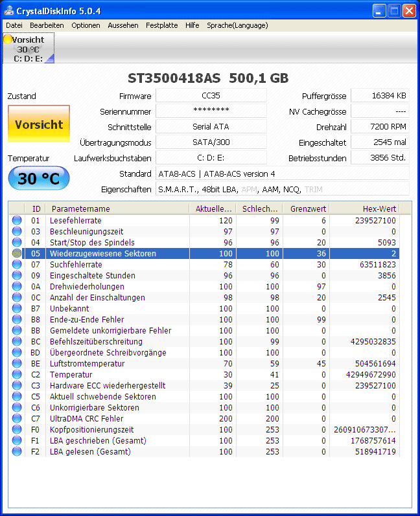Open the Bearbeiten menu
The height and width of the screenshot is (516, 420).
tap(47, 25)
